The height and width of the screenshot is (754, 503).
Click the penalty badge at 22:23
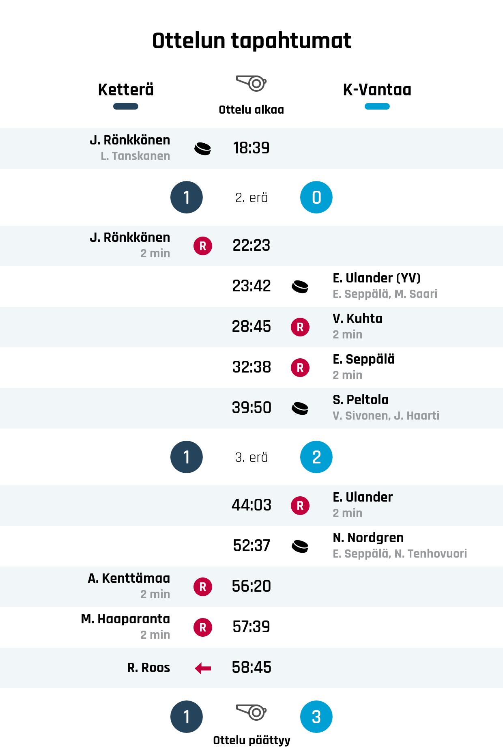(203, 246)
